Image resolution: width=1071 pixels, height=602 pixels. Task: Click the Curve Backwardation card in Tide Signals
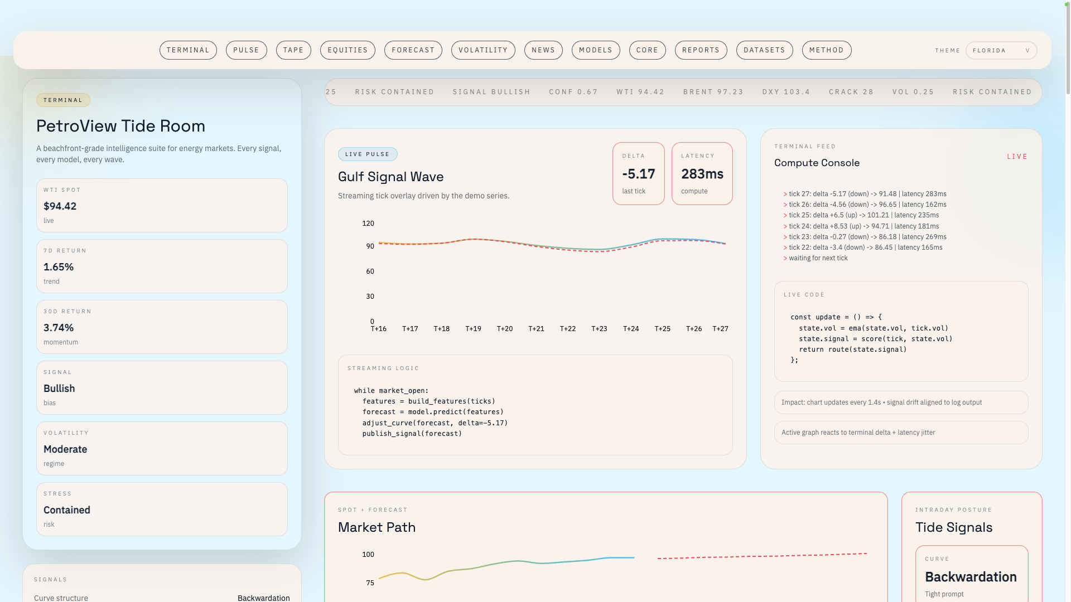click(972, 574)
